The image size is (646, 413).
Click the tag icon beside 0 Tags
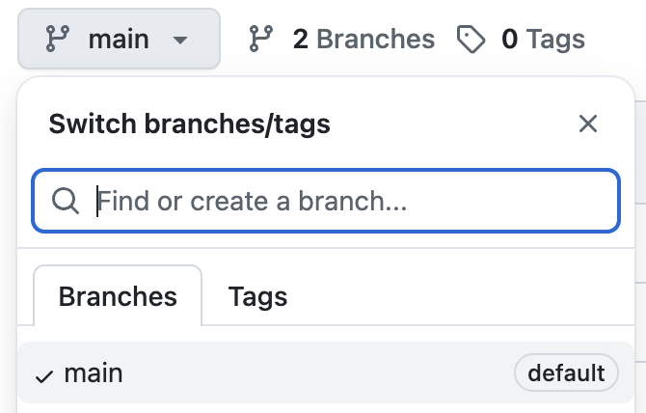471,40
